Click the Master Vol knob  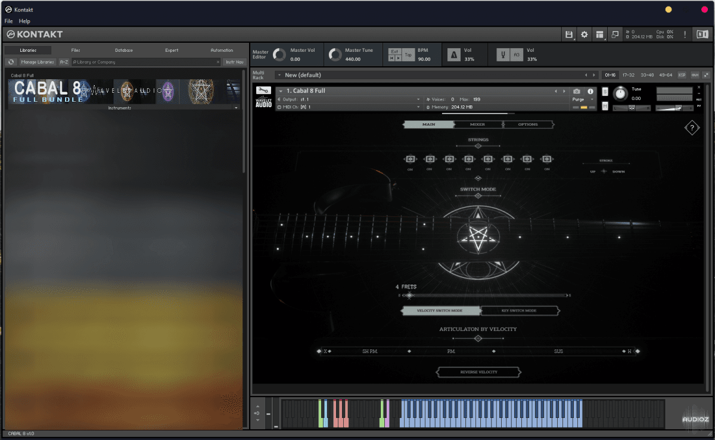click(x=279, y=55)
